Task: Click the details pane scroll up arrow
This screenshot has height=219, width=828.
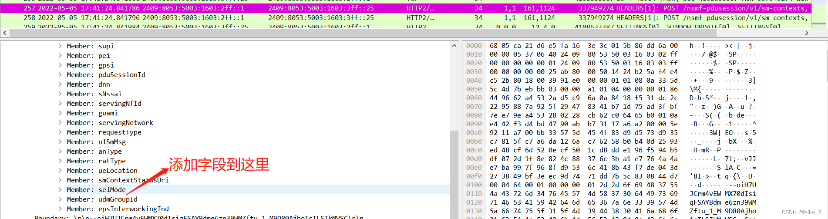Action: (x=454, y=45)
